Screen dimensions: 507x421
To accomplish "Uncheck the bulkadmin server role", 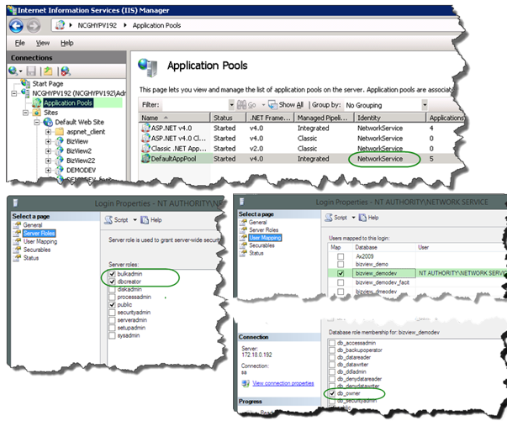I will tap(112, 274).
